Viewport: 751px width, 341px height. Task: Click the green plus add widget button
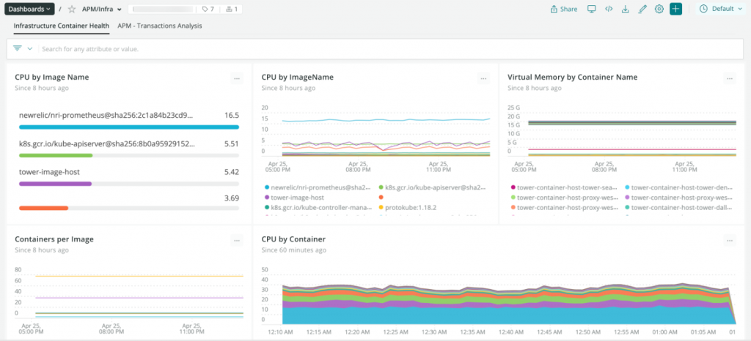tap(675, 10)
